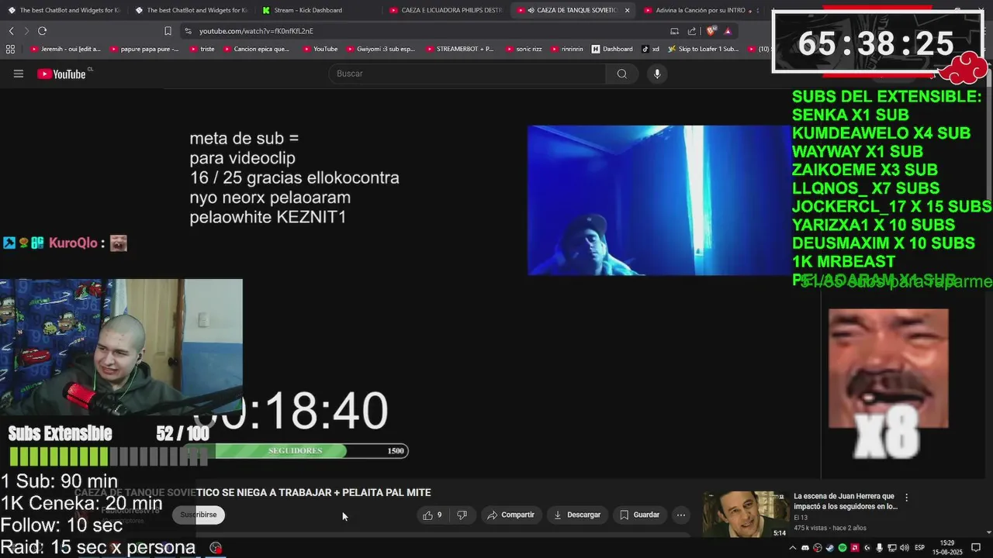Click the video player with blue-lit scene

(659, 200)
